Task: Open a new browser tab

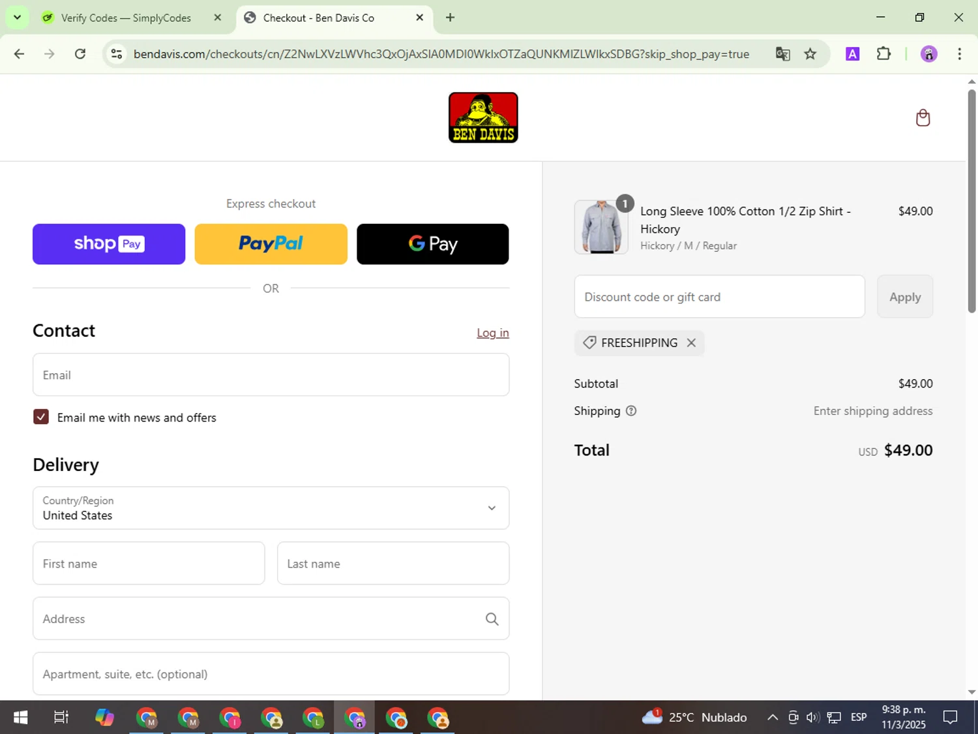Action: pos(450,18)
